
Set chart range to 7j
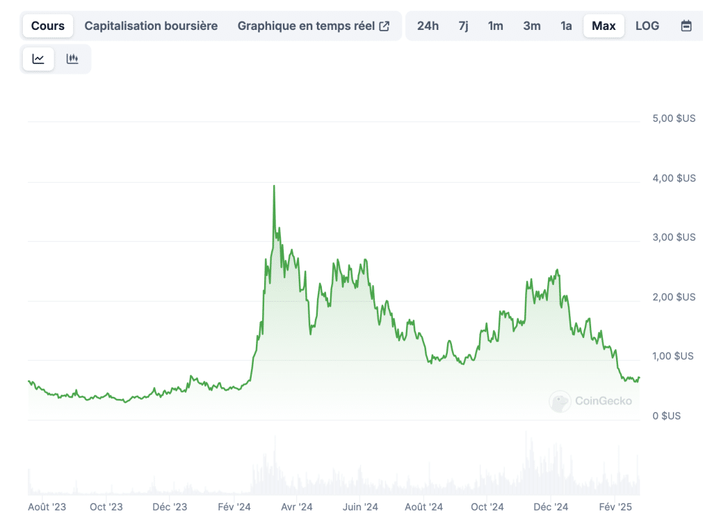pos(463,26)
